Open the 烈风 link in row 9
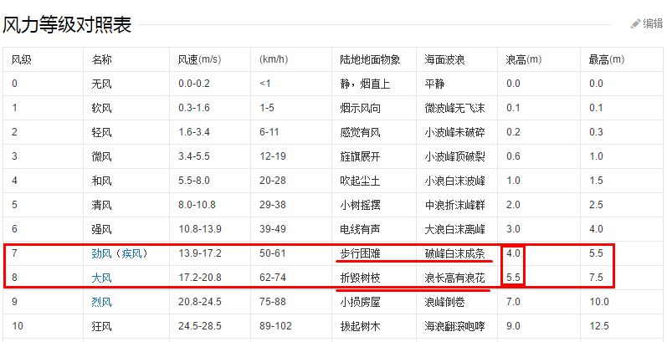The width and height of the screenshot is (667, 342). [101, 303]
